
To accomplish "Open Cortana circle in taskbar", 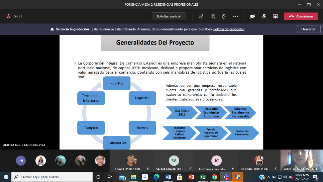I will pos(98,177).
